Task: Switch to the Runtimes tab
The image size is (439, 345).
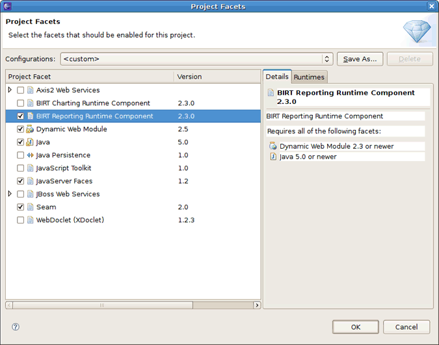Action: [x=309, y=77]
